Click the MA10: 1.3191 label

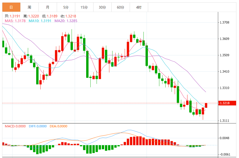(40, 21)
